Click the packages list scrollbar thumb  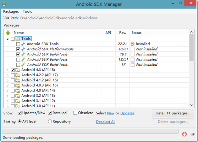191,48
